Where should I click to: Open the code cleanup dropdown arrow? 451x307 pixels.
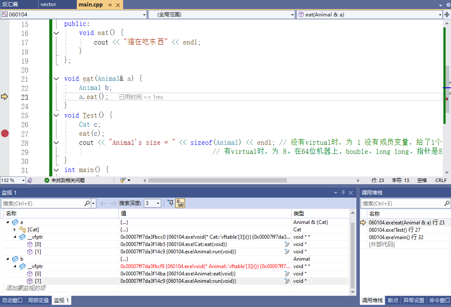coord(129,180)
